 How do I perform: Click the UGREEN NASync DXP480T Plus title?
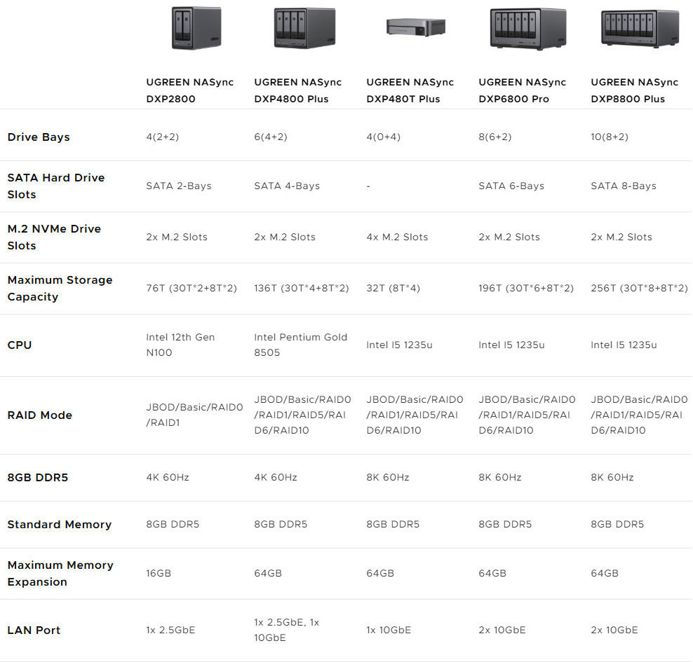click(x=410, y=90)
